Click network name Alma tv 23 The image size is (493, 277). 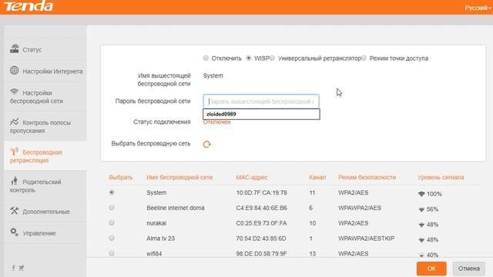point(160,239)
